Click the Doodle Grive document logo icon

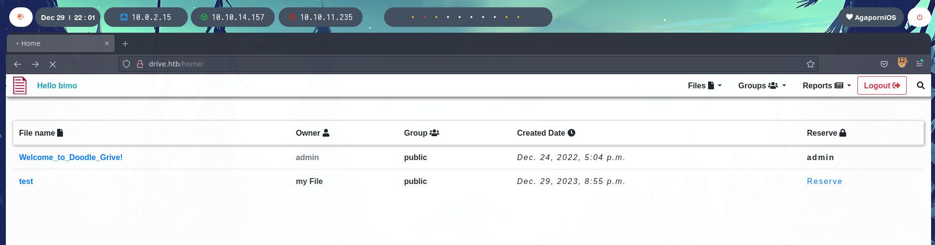pos(20,85)
